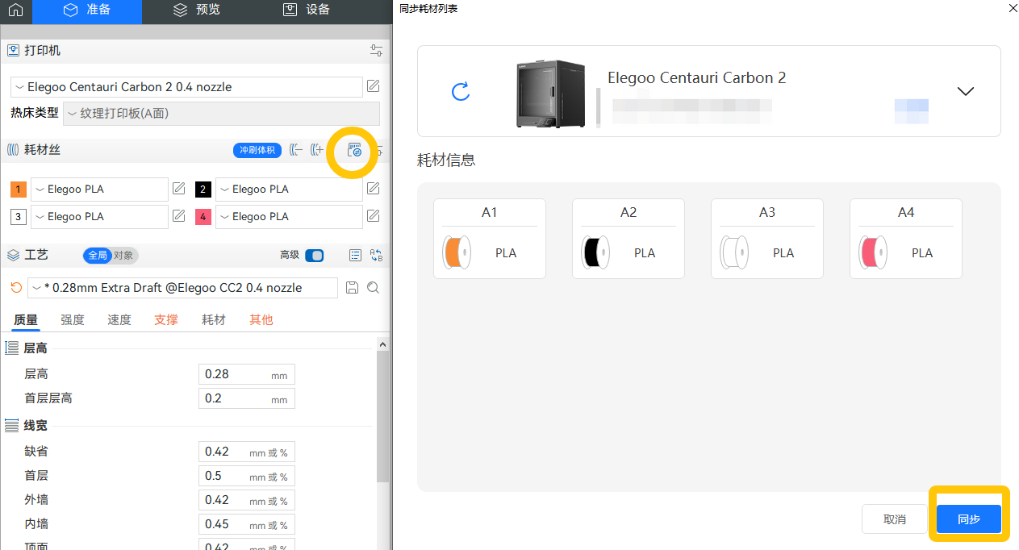The height and width of the screenshot is (550, 1019).
Task: Select 对象 (Object) process mode
Action: pos(123,255)
